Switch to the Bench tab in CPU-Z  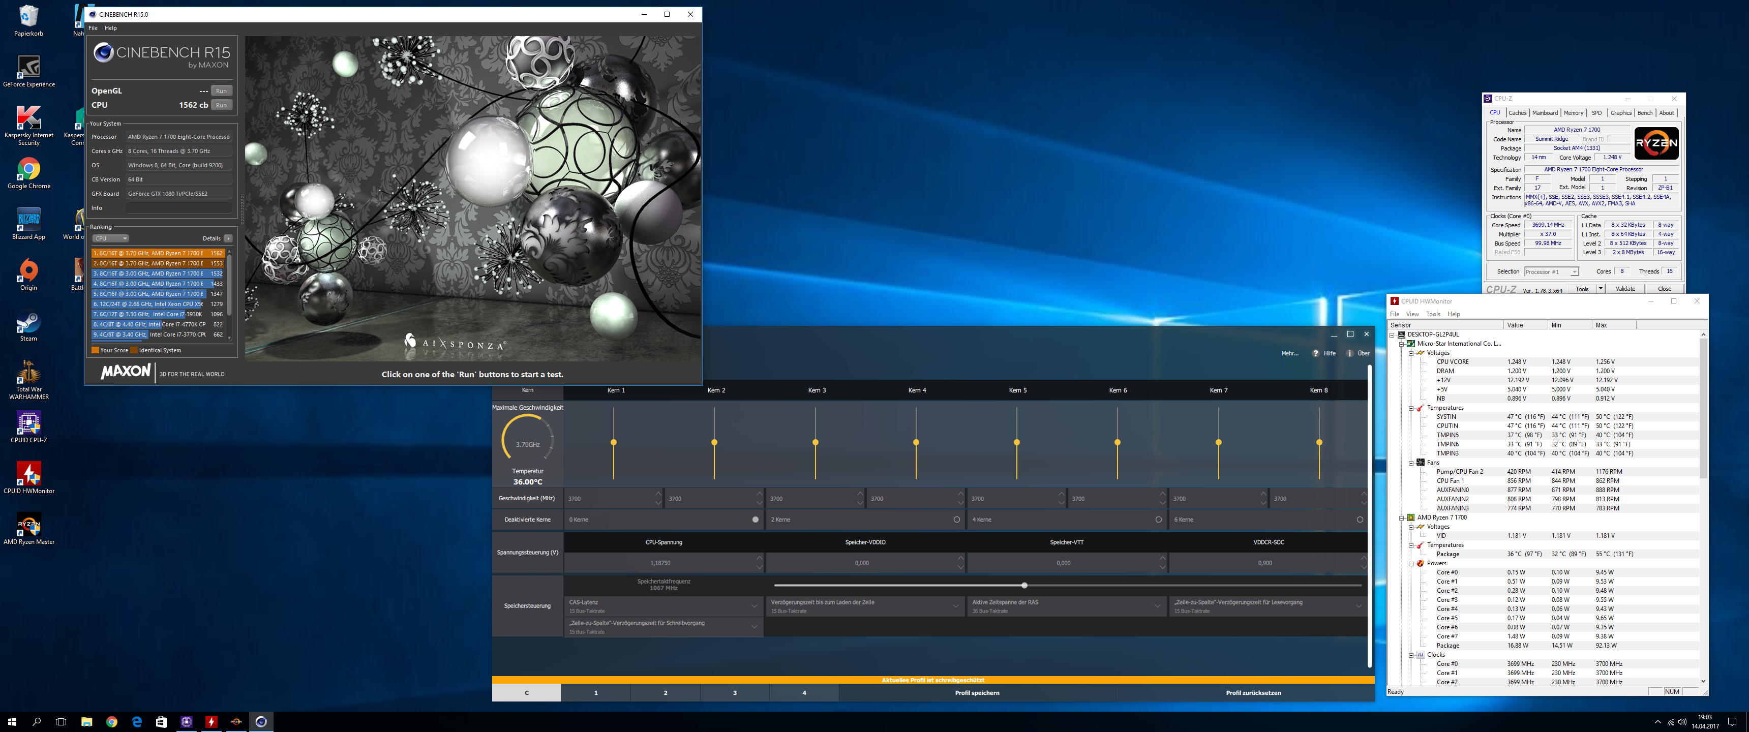1645,113
